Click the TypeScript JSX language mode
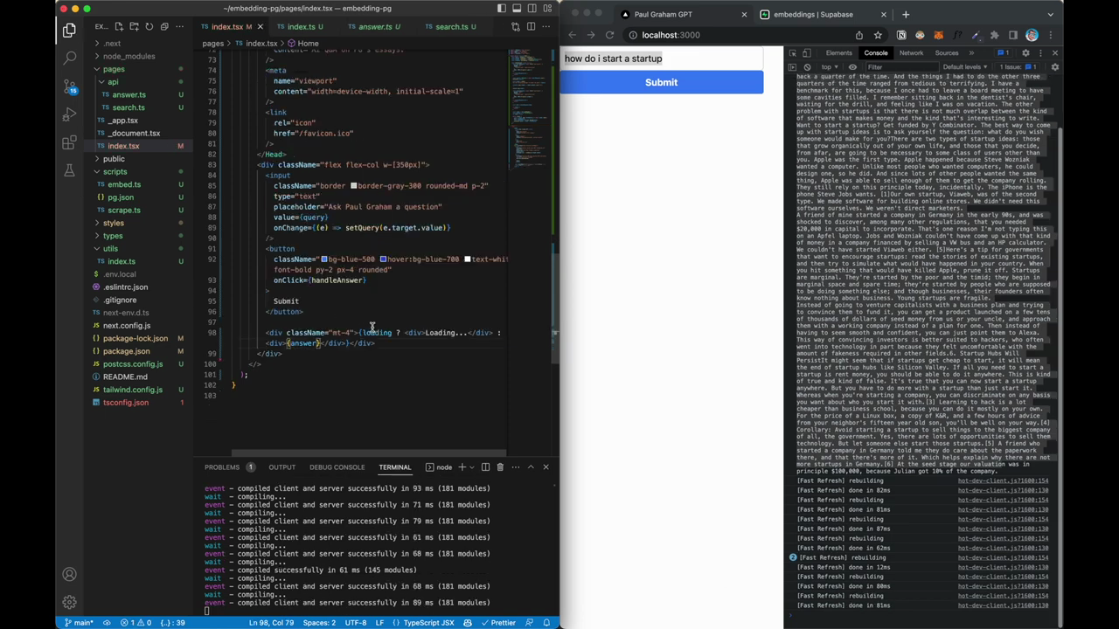The image size is (1119, 629). tap(428, 623)
